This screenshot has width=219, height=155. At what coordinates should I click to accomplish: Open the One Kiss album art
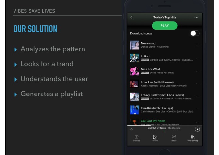[135, 110]
